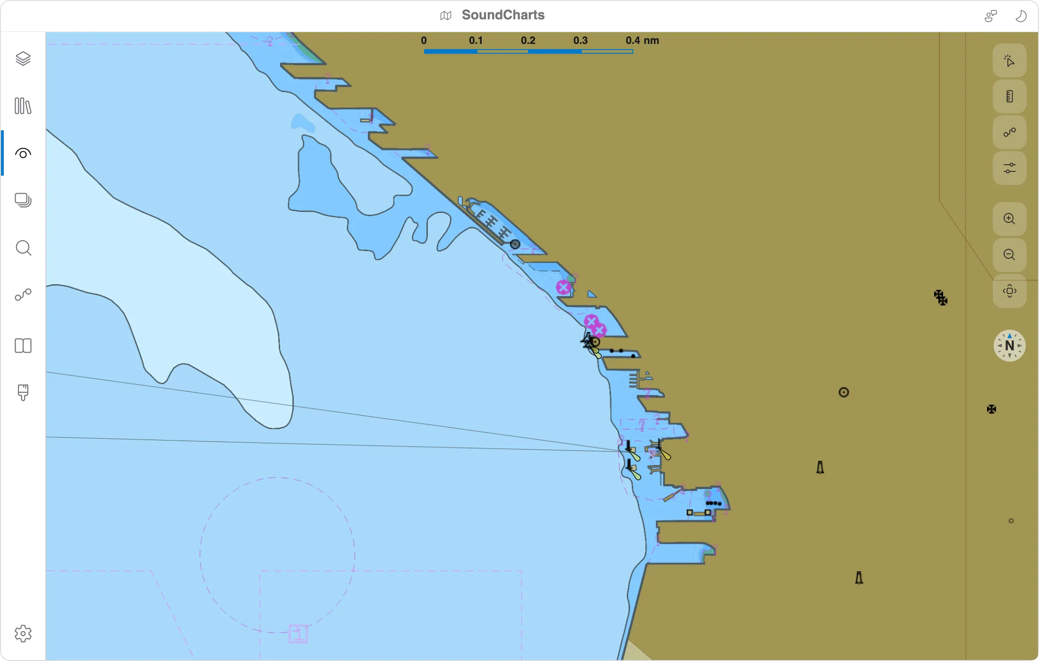The image size is (1039, 661).
Task: Click the map icon beside SoundCharts title
Action: point(445,16)
